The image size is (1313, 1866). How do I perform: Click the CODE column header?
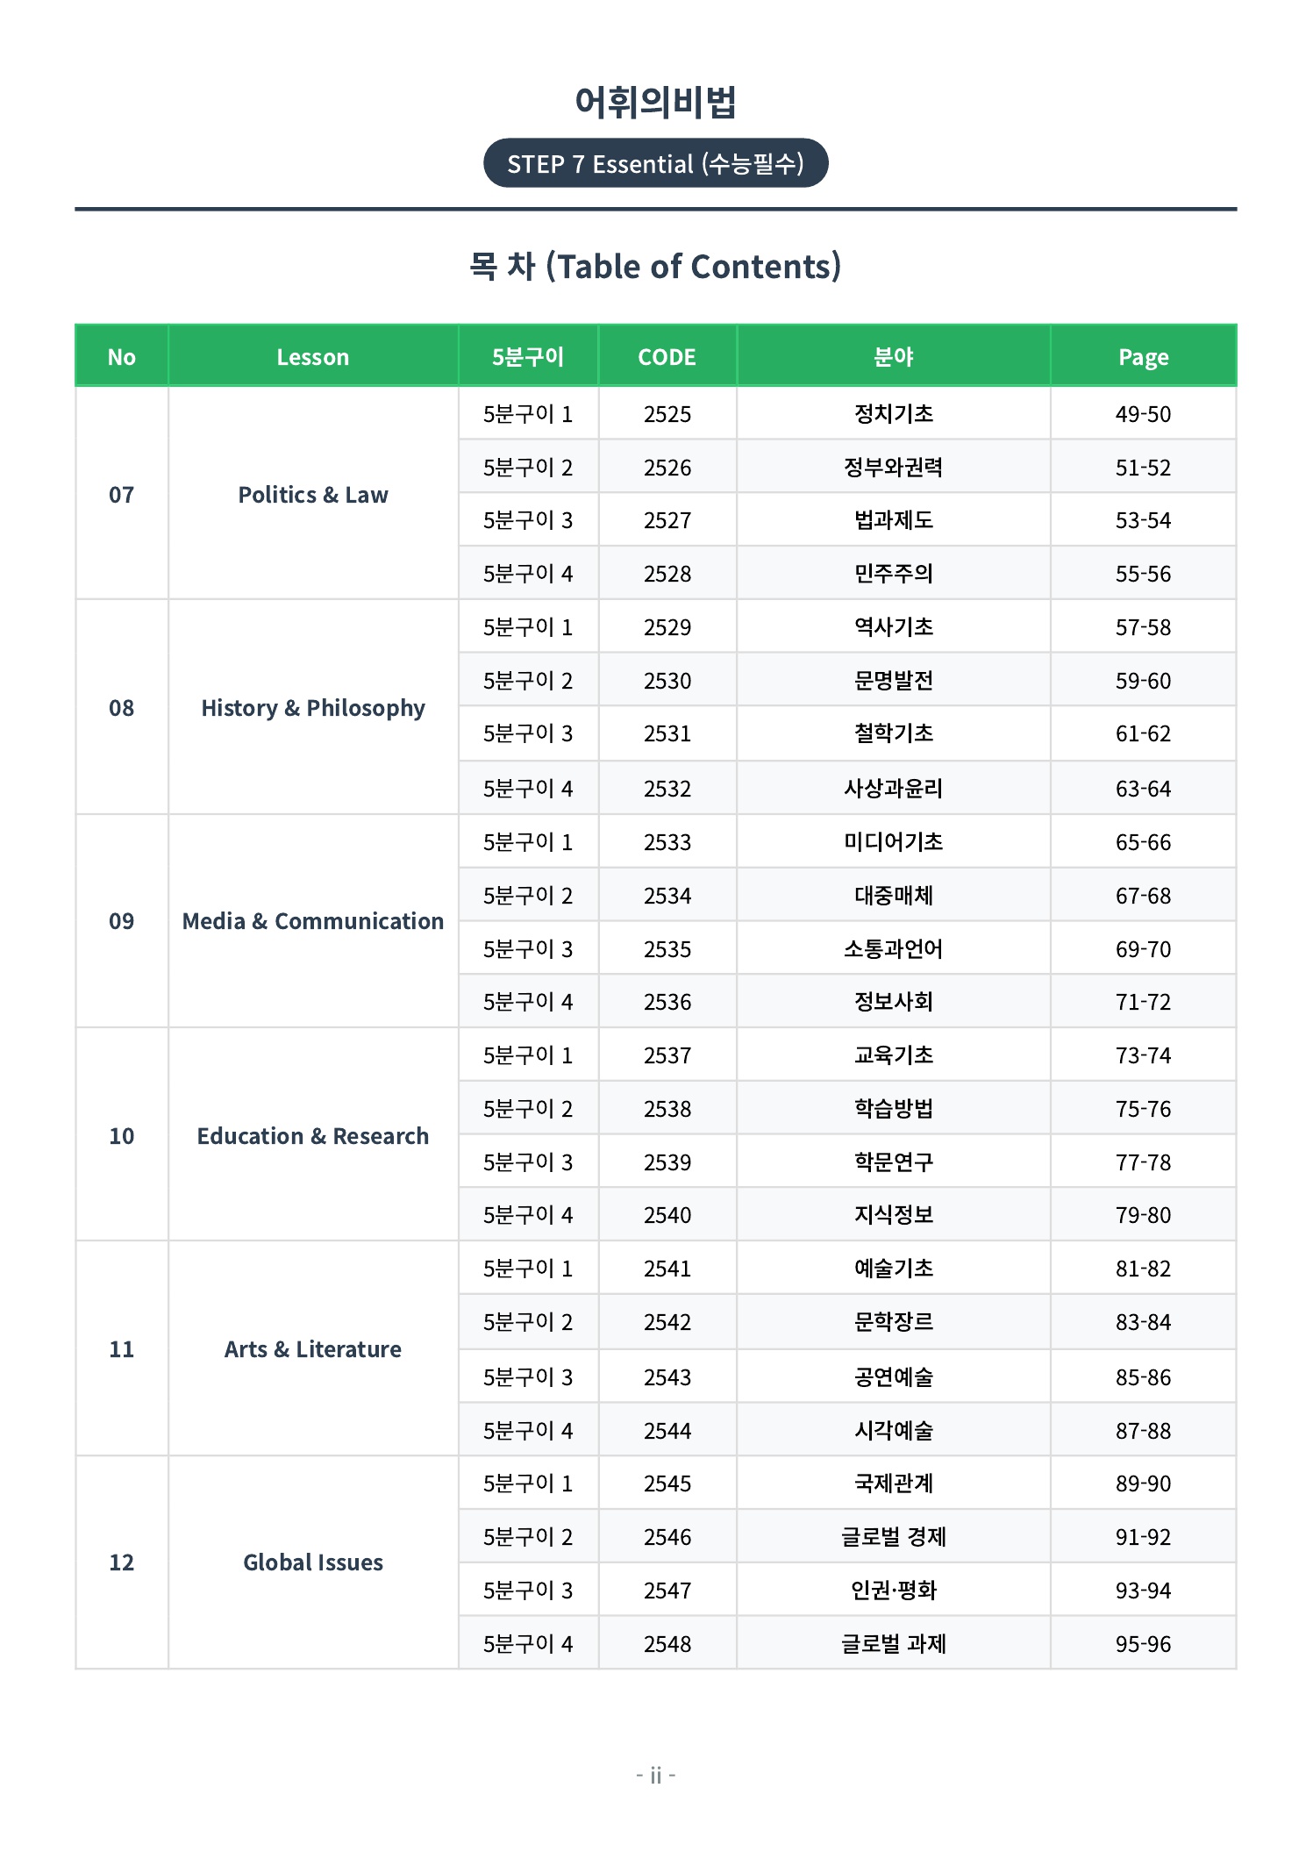coord(667,356)
